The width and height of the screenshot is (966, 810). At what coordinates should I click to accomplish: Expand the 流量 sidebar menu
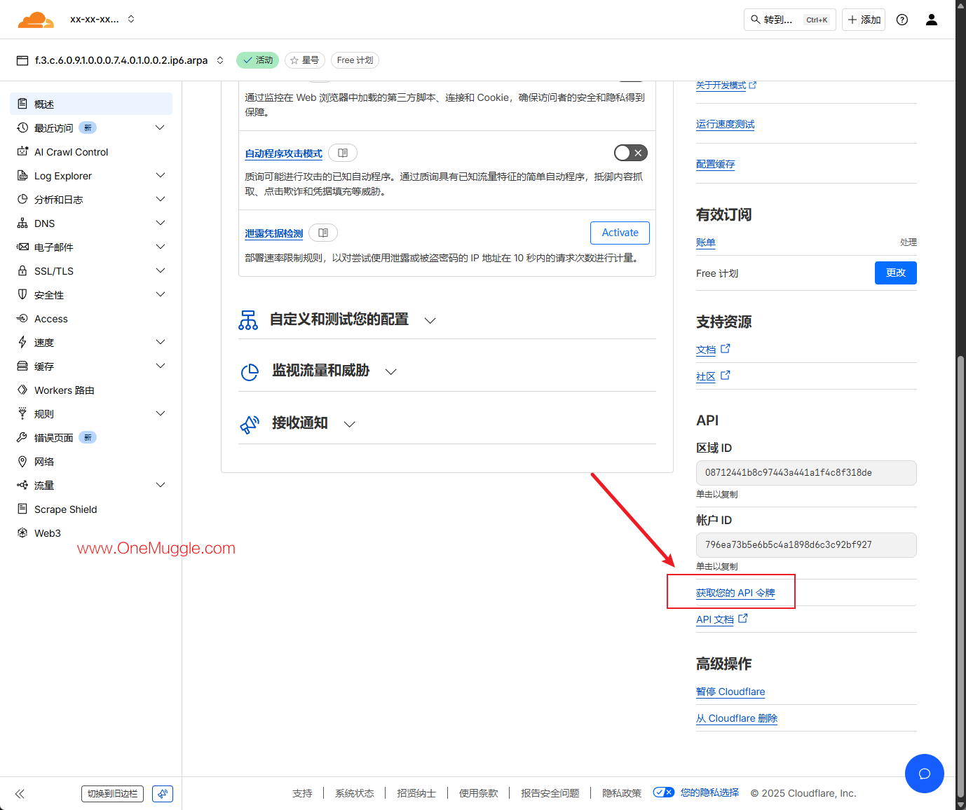(x=161, y=485)
